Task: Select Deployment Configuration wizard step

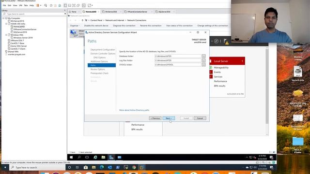Action: [103, 50]
